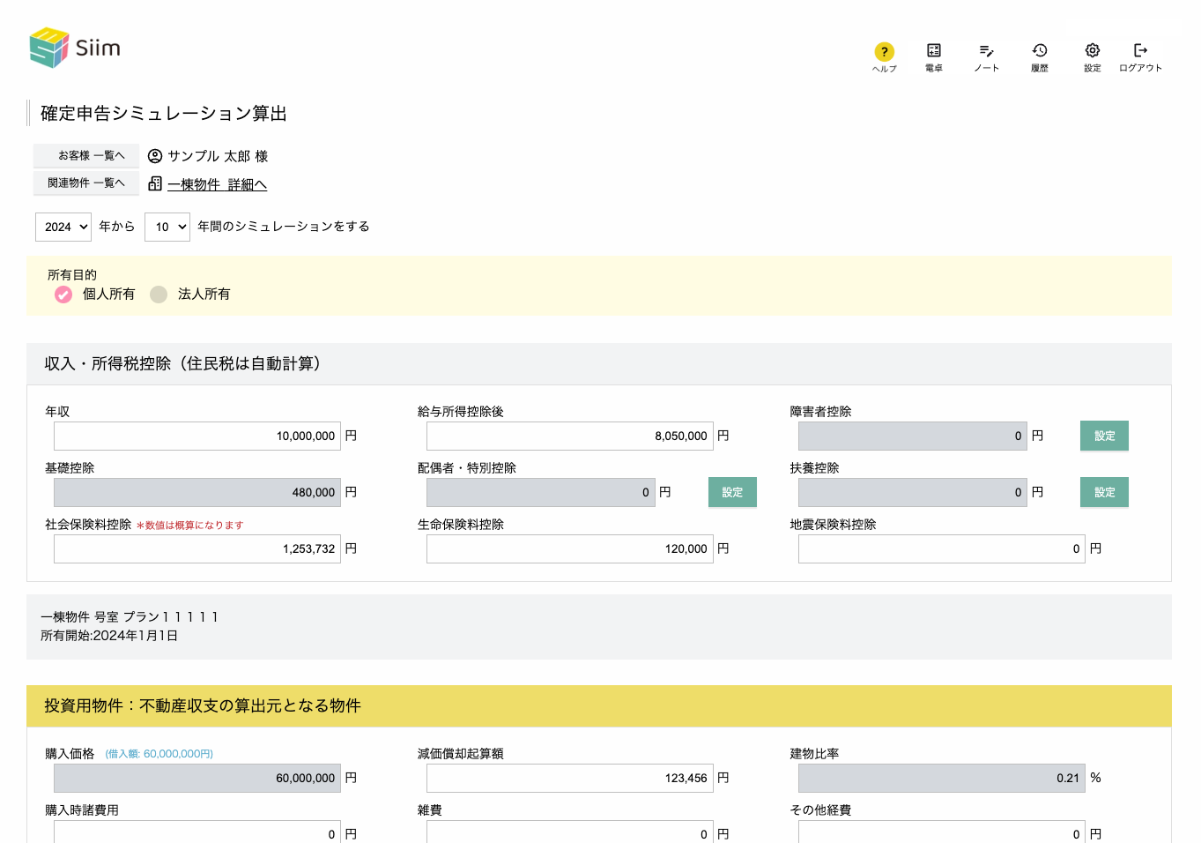Go to お客様 一覧へ

click(85, 155)
